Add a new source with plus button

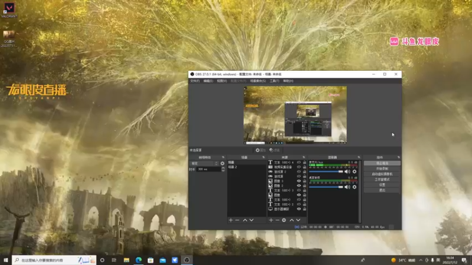click(x=271, y=220)
